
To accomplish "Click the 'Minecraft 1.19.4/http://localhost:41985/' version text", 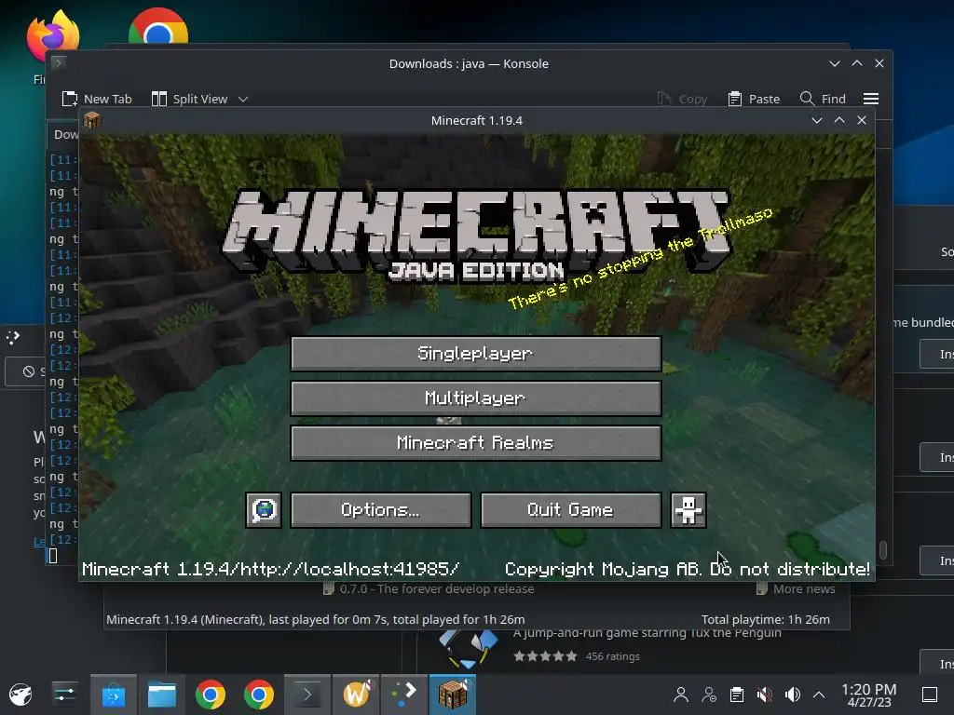I will 271,569.
